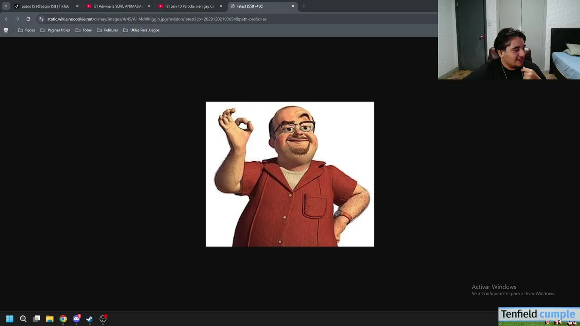Open Windows taskbar search
This screenshot has width=580, height=326.
pyautogui.click(x=23, y=319)
